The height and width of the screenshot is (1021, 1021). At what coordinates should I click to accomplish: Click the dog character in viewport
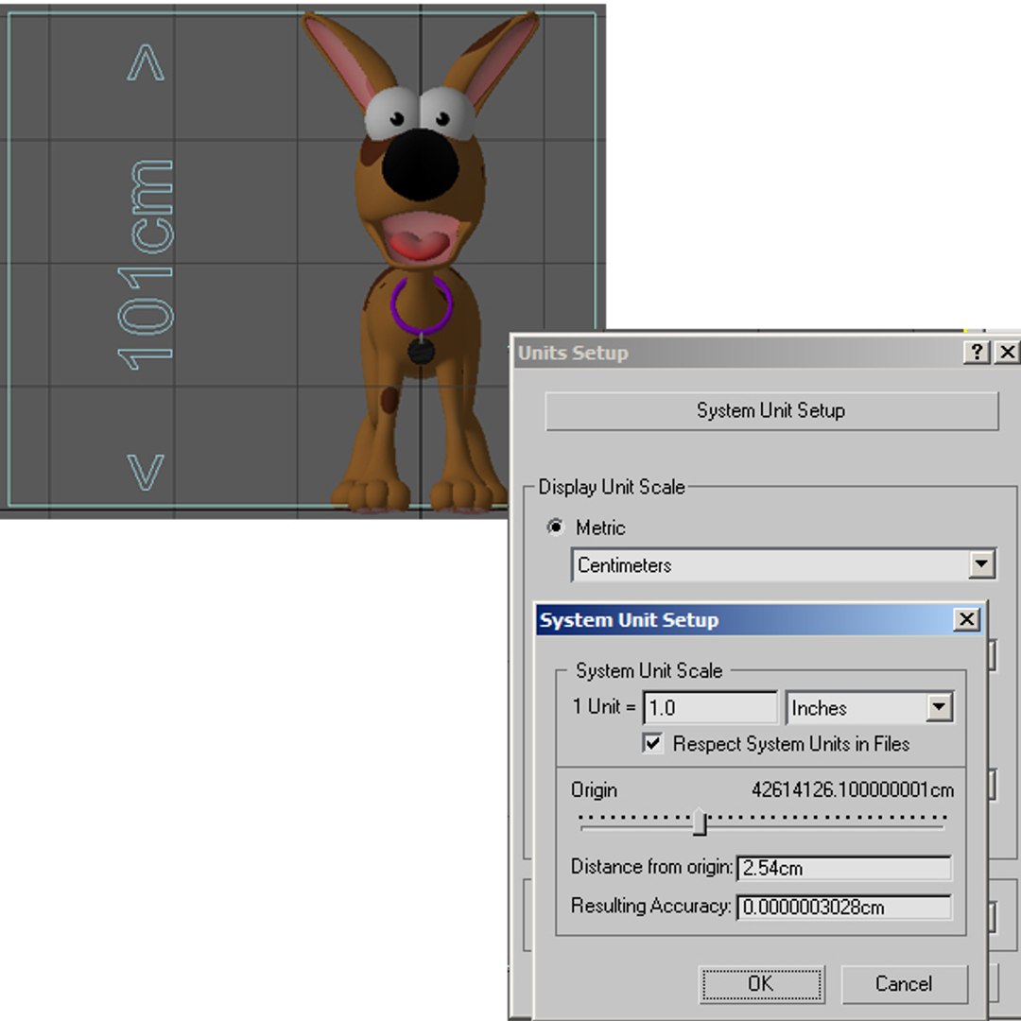421,261
